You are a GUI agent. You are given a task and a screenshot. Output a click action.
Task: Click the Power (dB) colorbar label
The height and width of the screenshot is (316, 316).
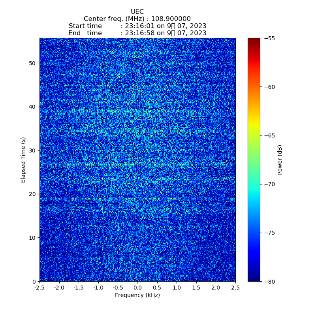click(x=280, y=160)
